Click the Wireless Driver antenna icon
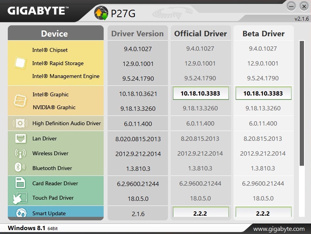This screenshot has height=234, width=311. [x=20, y=153]
